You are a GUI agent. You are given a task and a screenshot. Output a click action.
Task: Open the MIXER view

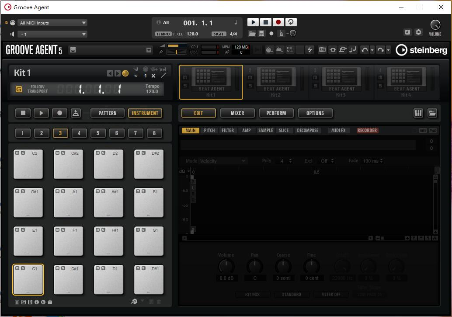(x=237, y=113)
